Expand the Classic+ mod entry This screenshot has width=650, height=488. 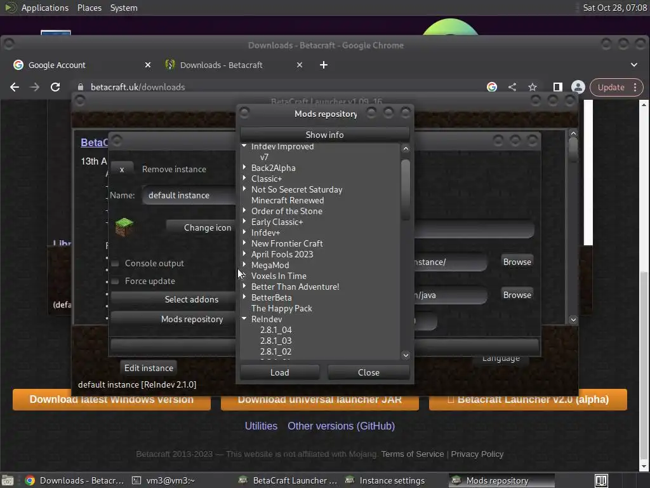244,178
